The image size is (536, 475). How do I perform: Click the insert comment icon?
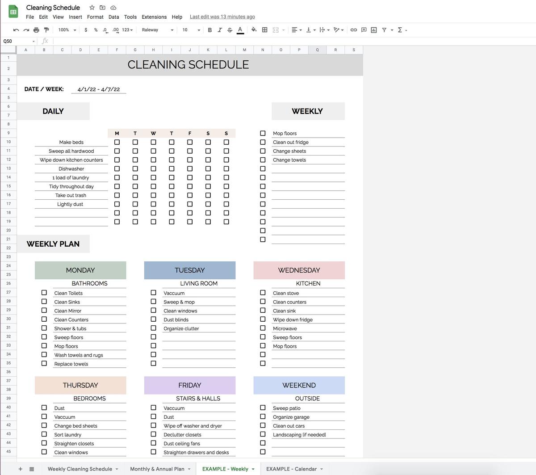point(364,30)
